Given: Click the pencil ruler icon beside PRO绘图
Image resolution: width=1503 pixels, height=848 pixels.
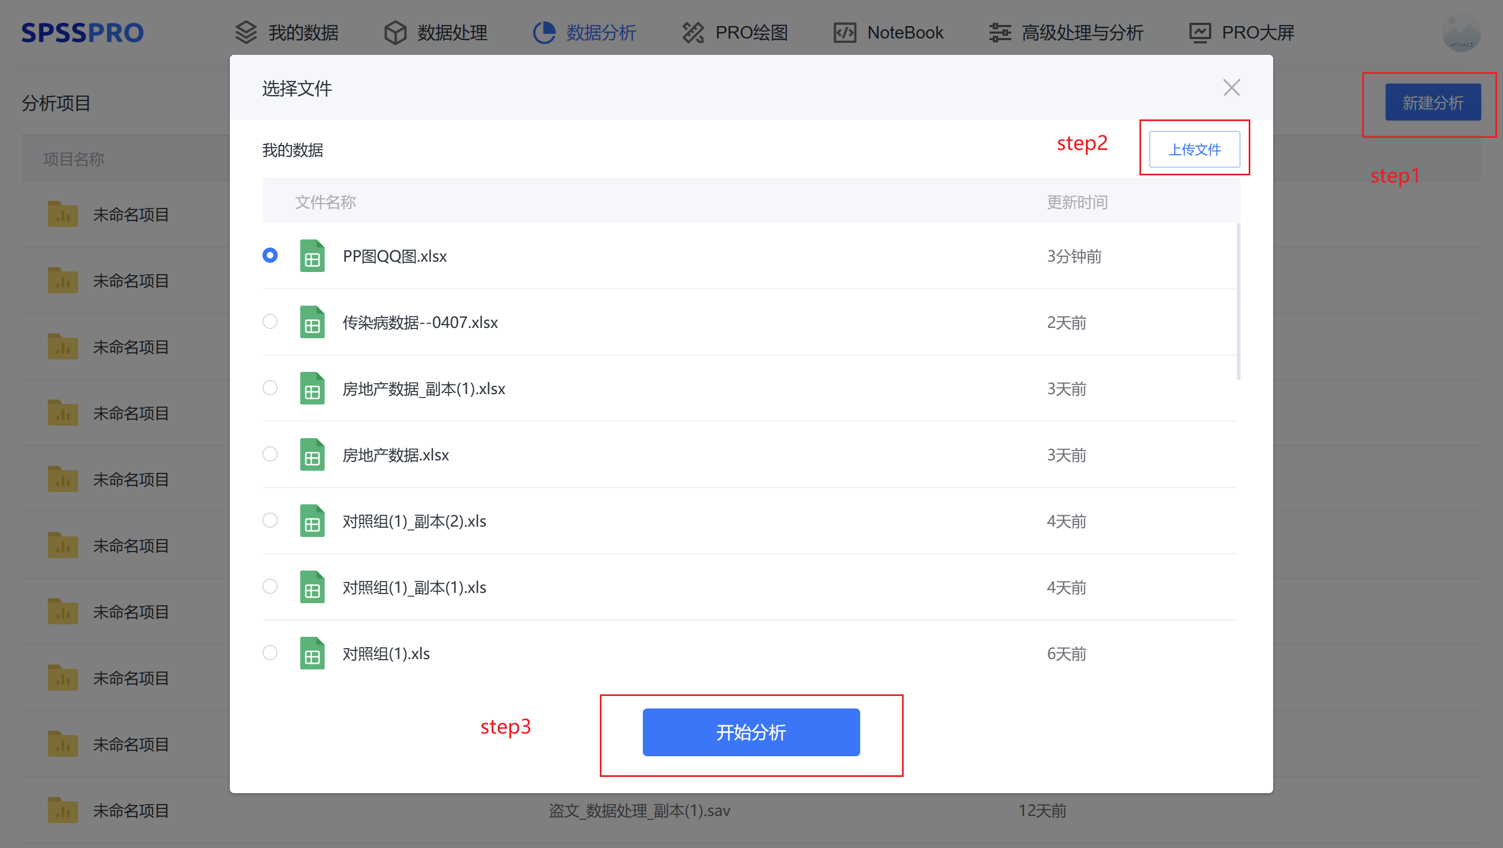Looking at the screenshot, I should [693, 33].
